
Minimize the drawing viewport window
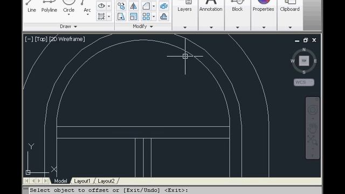click(x=297, y=41)
